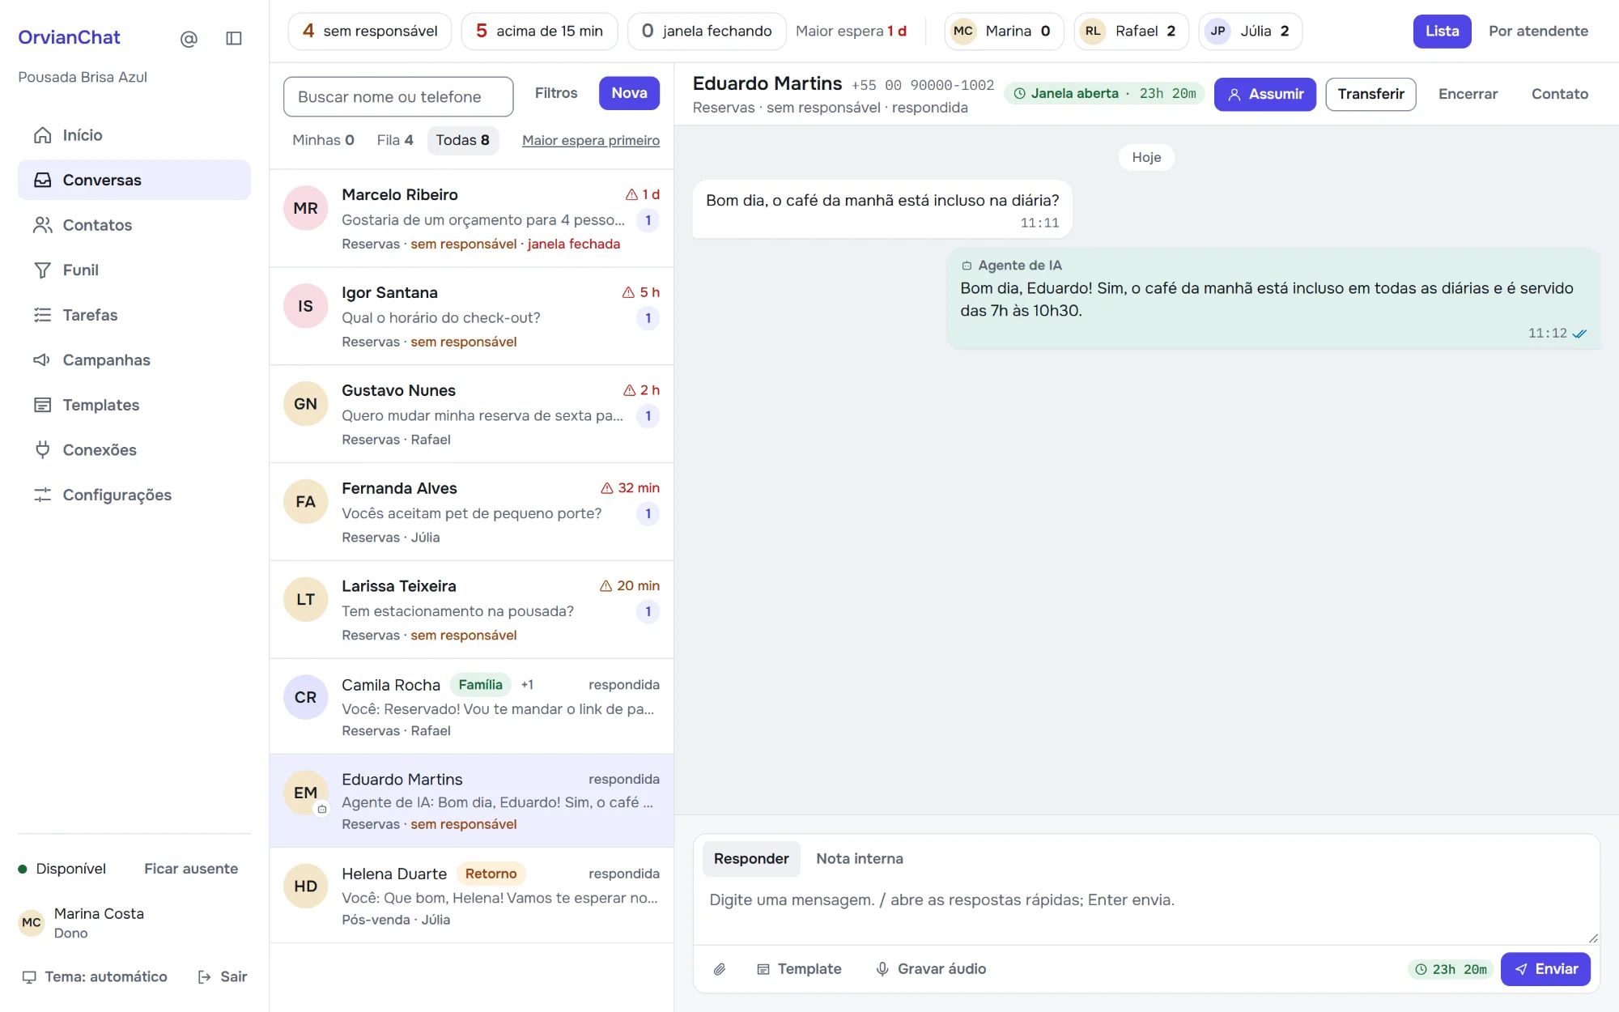Insert a Template in composer
The width and height of the screenshot is (1619, 1012).
(799, 969)
